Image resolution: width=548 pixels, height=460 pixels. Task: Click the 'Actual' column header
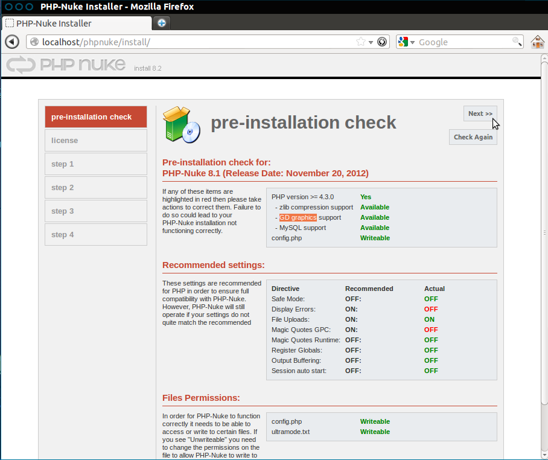435,289
